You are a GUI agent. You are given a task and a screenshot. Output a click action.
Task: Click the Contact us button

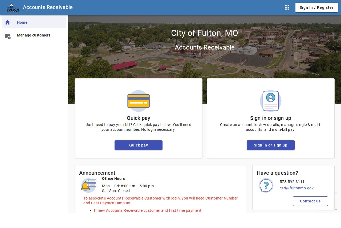310,201
